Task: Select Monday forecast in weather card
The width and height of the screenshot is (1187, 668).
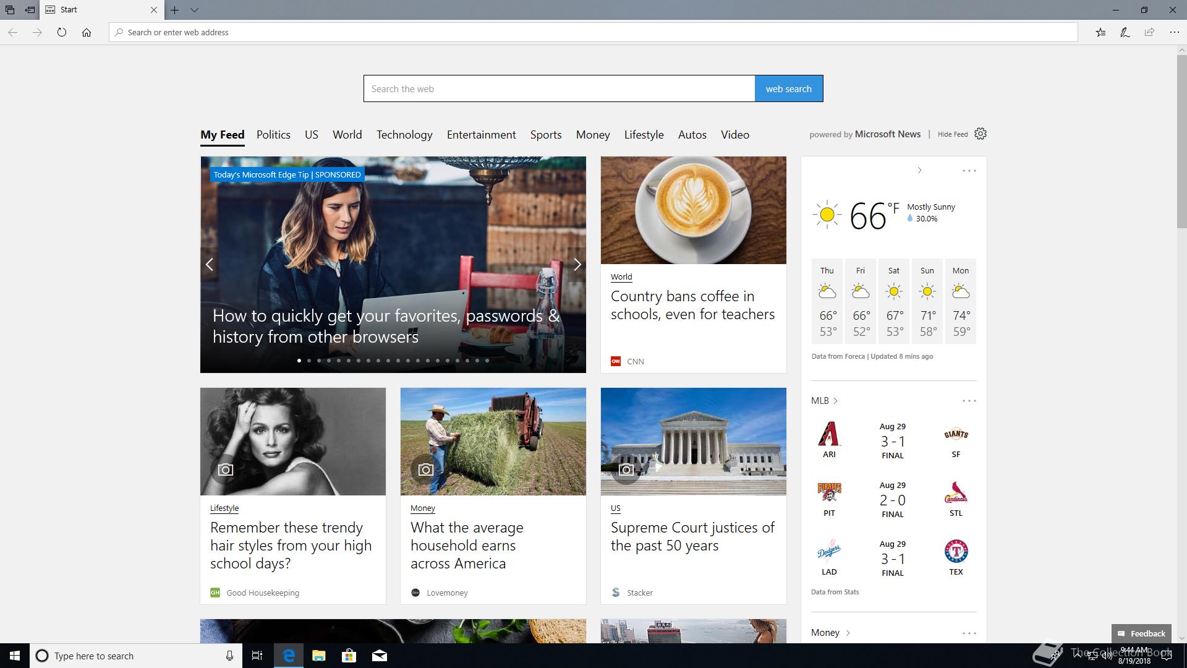Action: pos(961,301)
